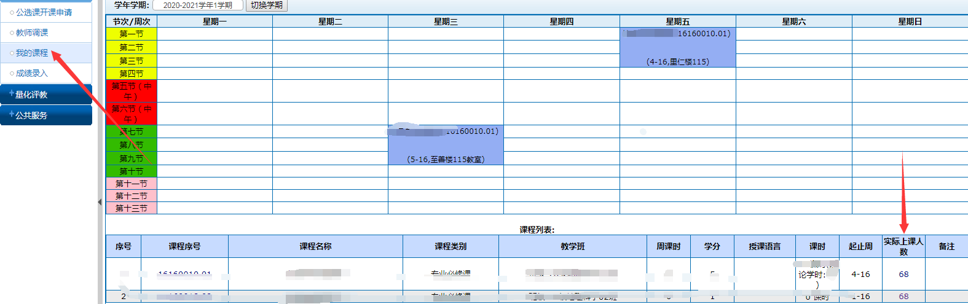Go to 成绩录入 page

pos(32,74)
